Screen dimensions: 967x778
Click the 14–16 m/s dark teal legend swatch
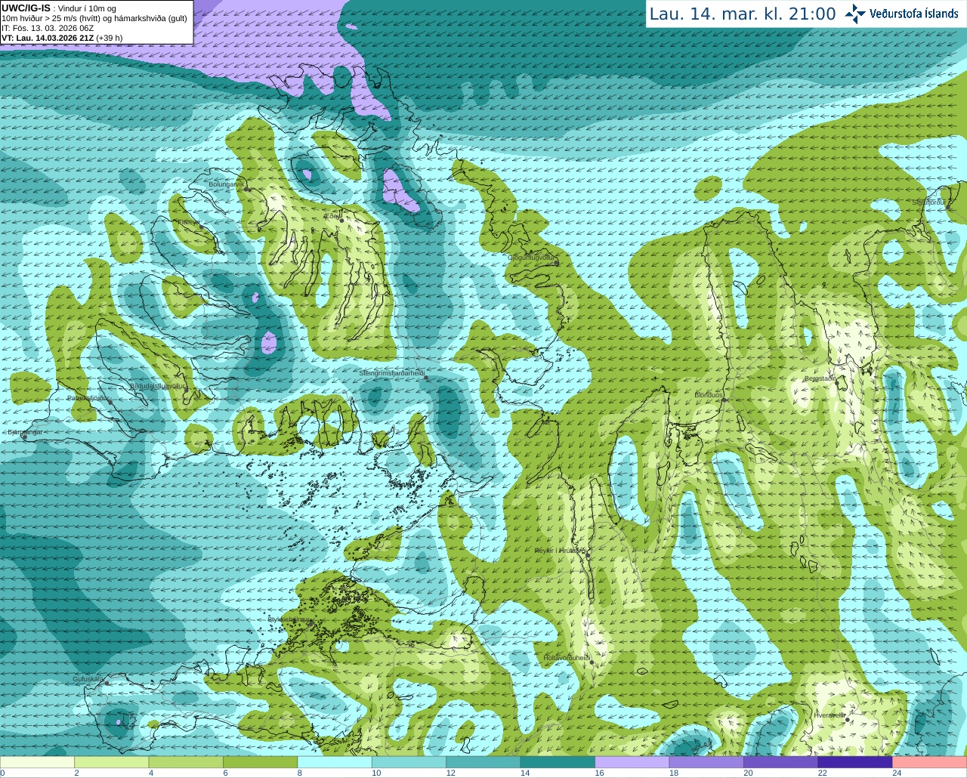(x=558, y=762)
